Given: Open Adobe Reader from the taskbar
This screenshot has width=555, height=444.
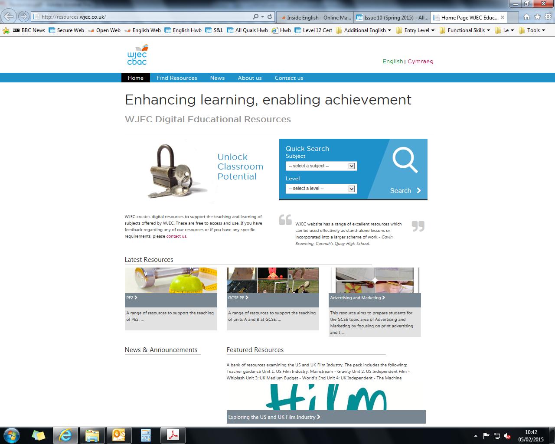Looking at the screenshot, I should coord(173,435).
